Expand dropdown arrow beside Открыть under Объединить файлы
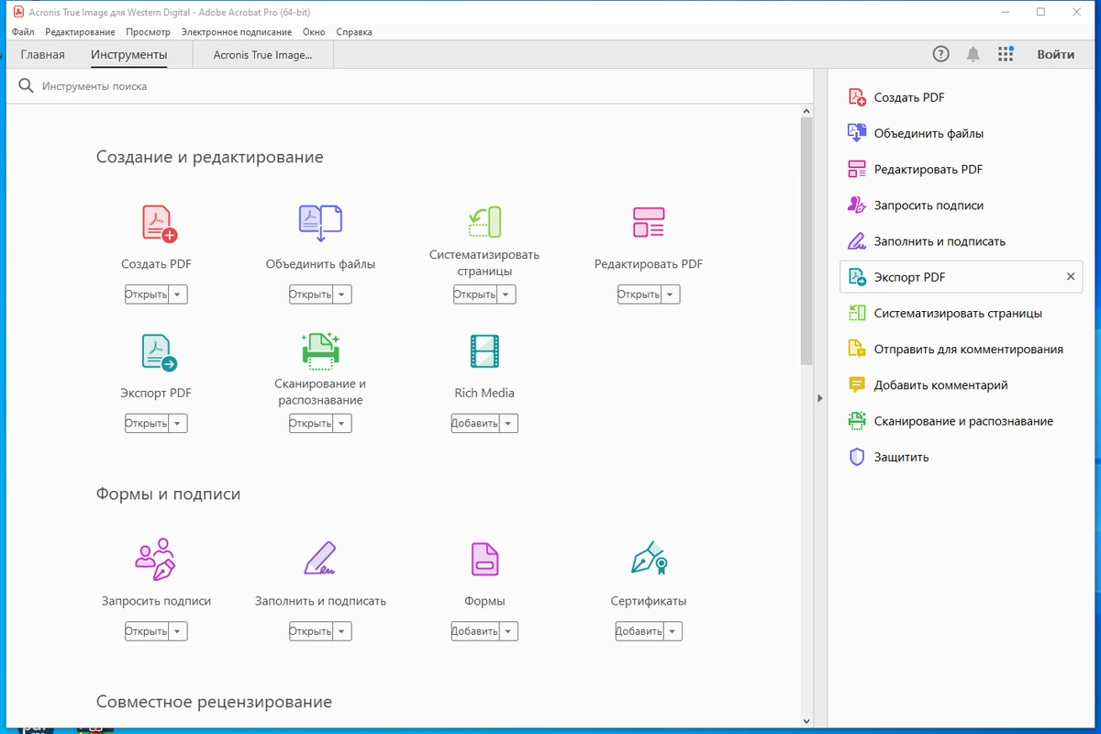Viewport: 1101px width, 734px height. coord(342,295)
